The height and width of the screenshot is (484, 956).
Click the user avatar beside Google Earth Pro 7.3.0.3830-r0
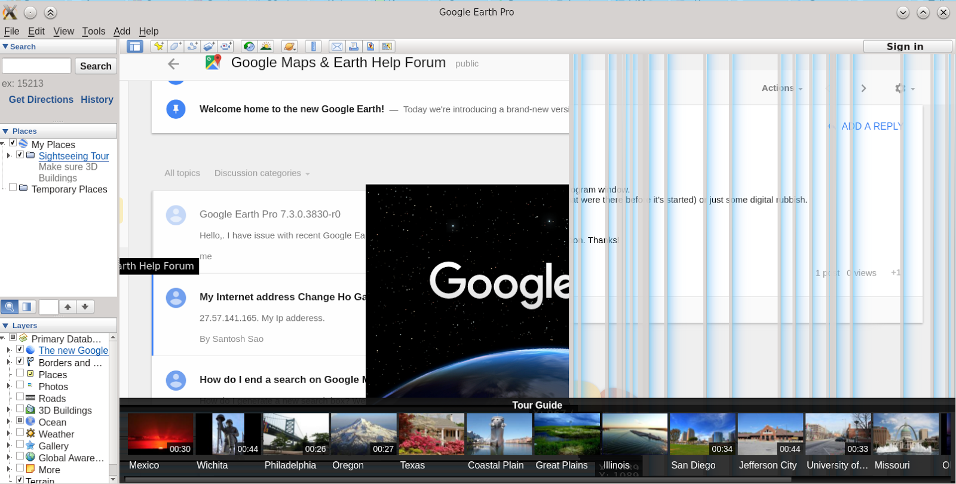pos(176,215)
